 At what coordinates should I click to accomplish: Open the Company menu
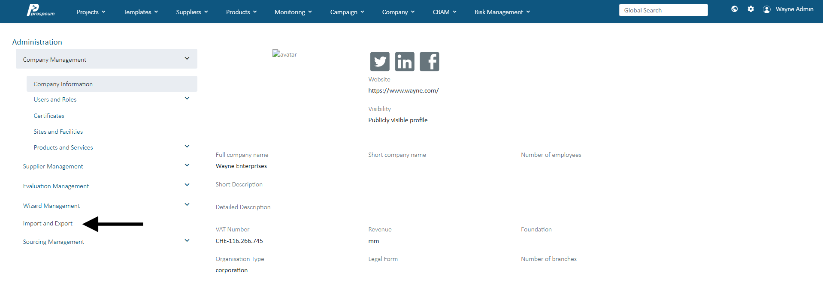(x=398, y=12)
